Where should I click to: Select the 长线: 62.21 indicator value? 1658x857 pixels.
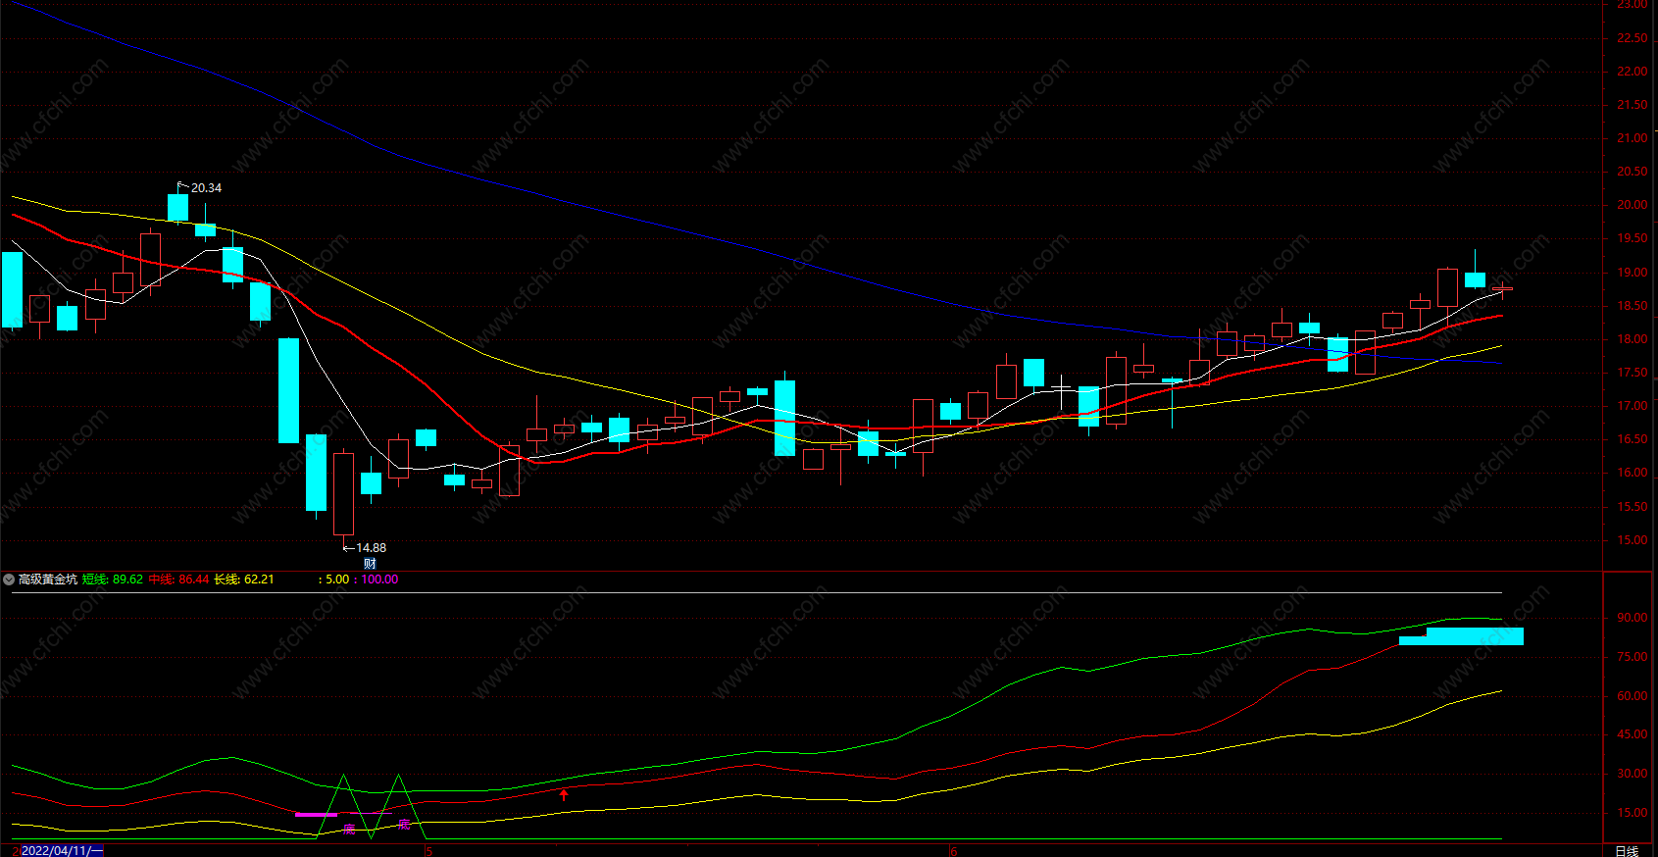244,580
